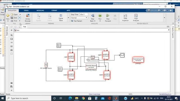Select the upper Pulse Generator block

click(59, 45)
